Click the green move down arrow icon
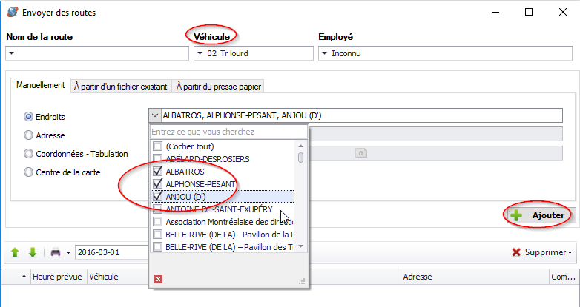The height and width of the screenshot is (307, 580). tap(32, 253)
